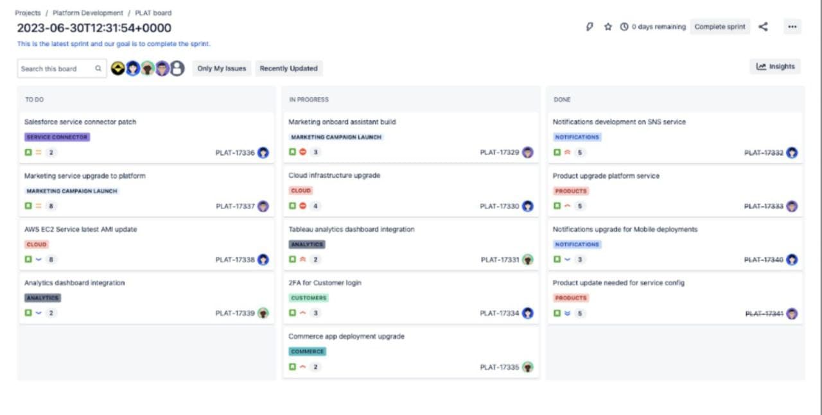Enable the Only My Issues filter

pyautogui.click(x=221, y=69)
